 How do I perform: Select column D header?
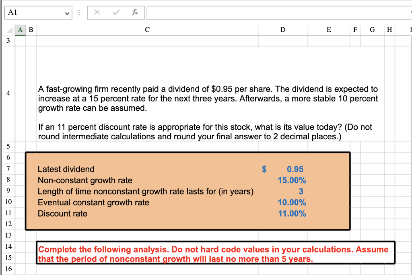(282, 30)
